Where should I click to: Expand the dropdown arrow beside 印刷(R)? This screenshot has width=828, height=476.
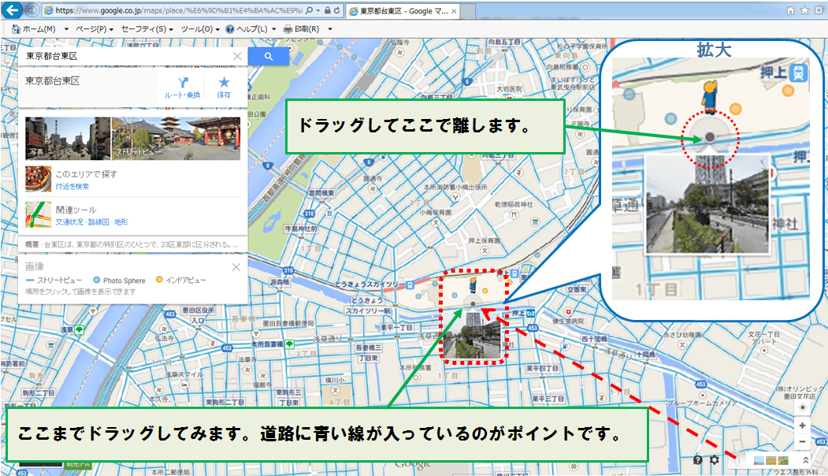330,29
